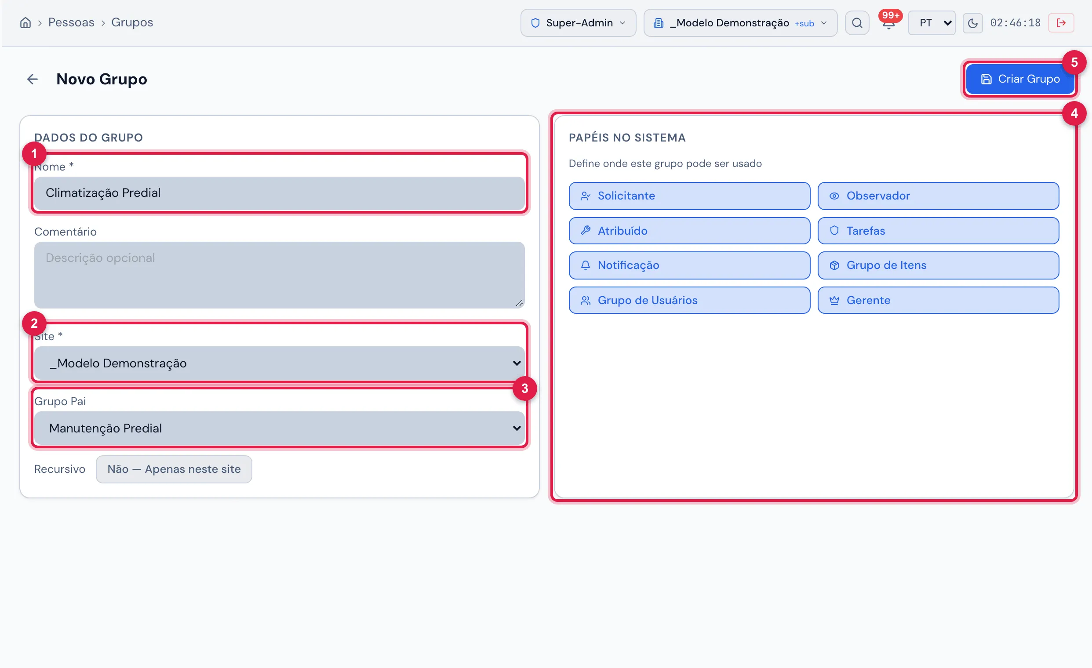Toggle Recursivo 'Não — Apenas neste site'
Screen dimensions: 1092x668
(174, 469)
